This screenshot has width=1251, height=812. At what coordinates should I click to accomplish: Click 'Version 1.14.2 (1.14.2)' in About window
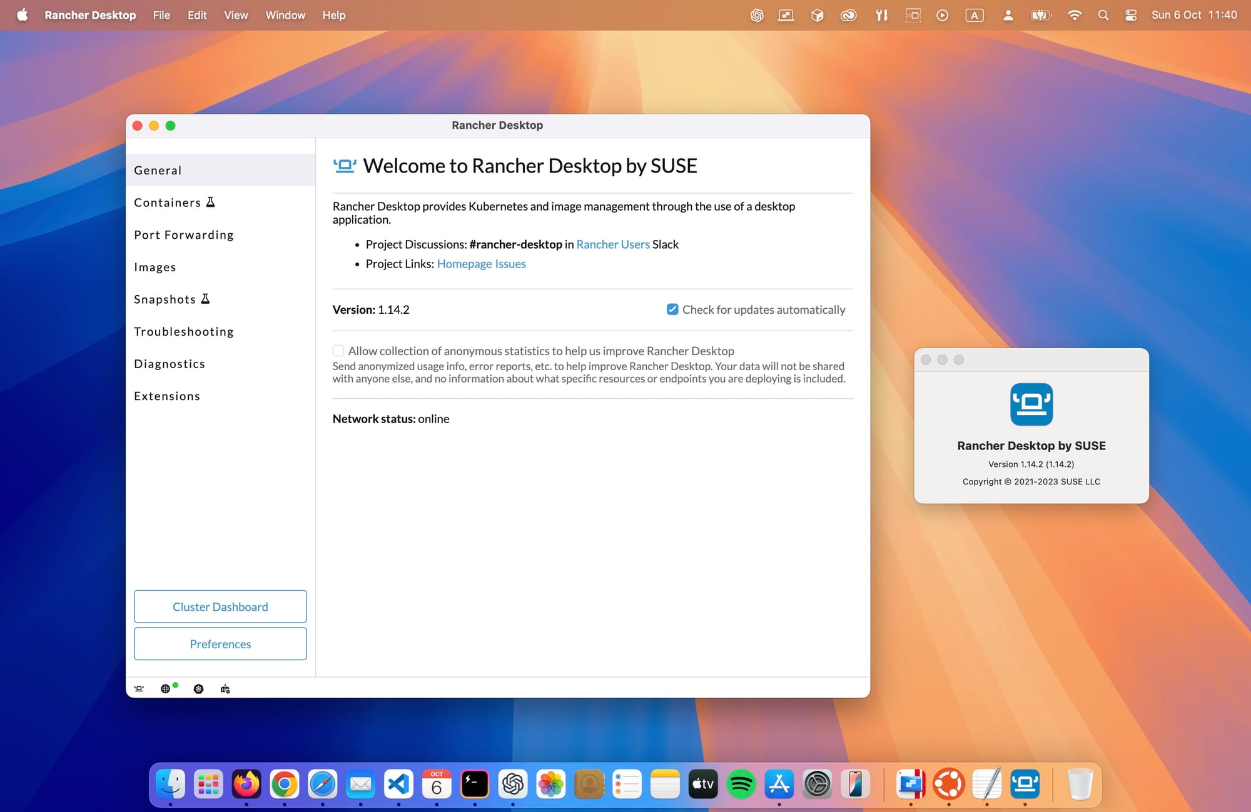[1031, 464]
